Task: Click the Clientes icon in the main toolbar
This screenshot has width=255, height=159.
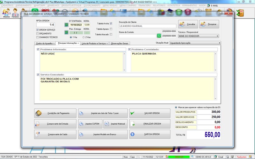Action: (x=6, y=13)
